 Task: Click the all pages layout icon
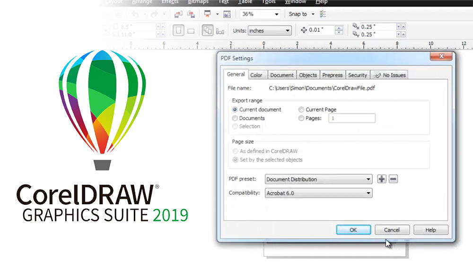[x=207, y=30]
